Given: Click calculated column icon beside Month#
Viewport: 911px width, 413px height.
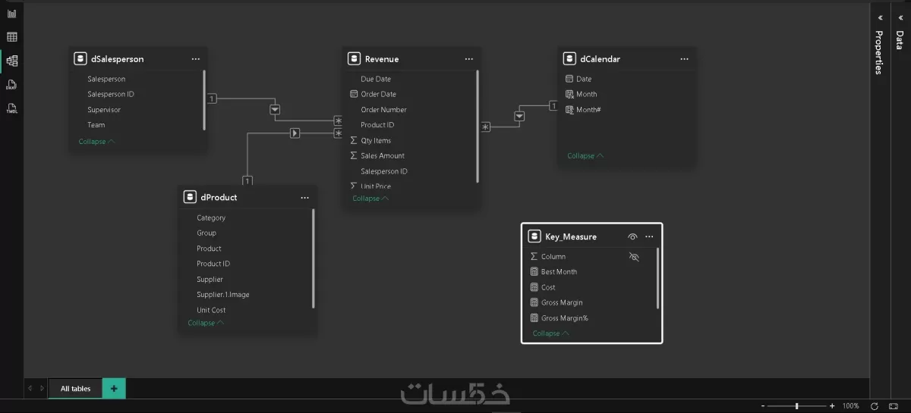Looking at the screenshot, I should pyautogui.click(x=569, y=110).
